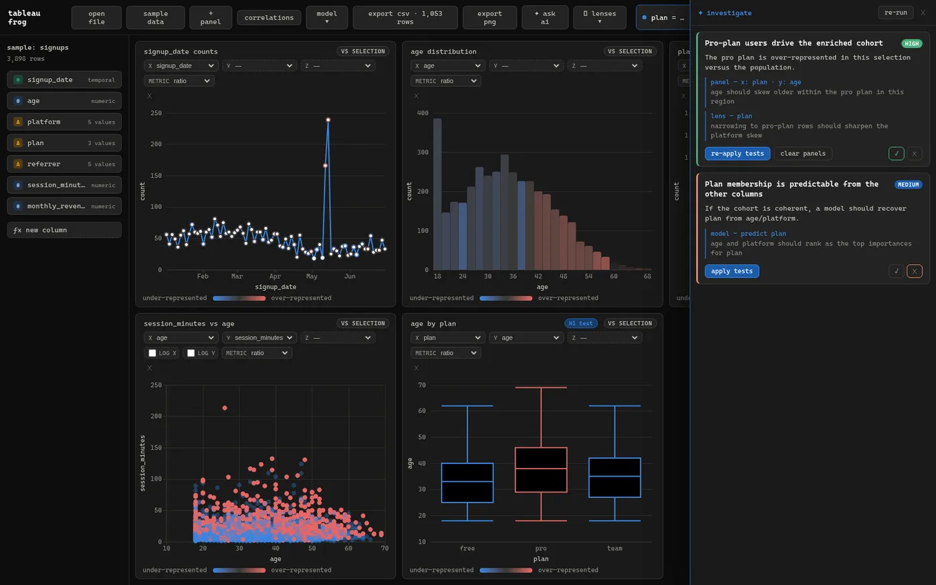Close the session_minutes vs age panel
This screenshot has height=585, width=936.
tap(149, 368)
